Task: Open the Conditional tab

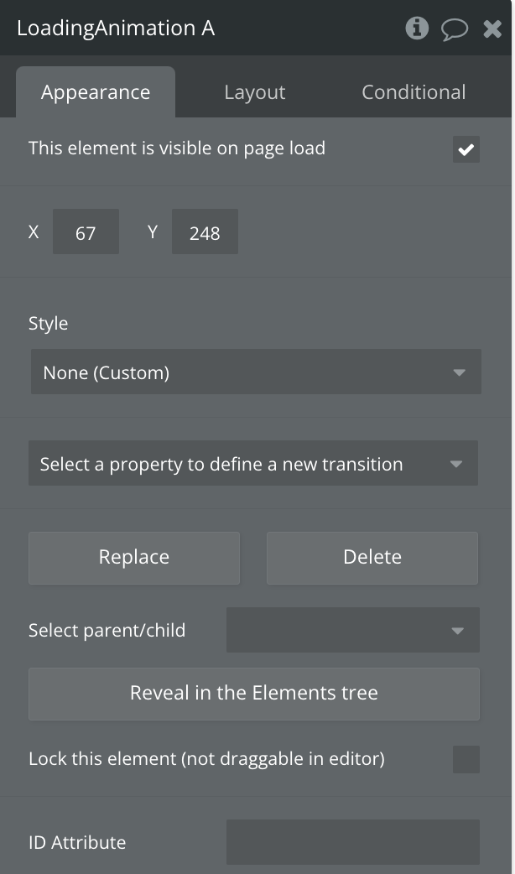Action: click(413, 92)
